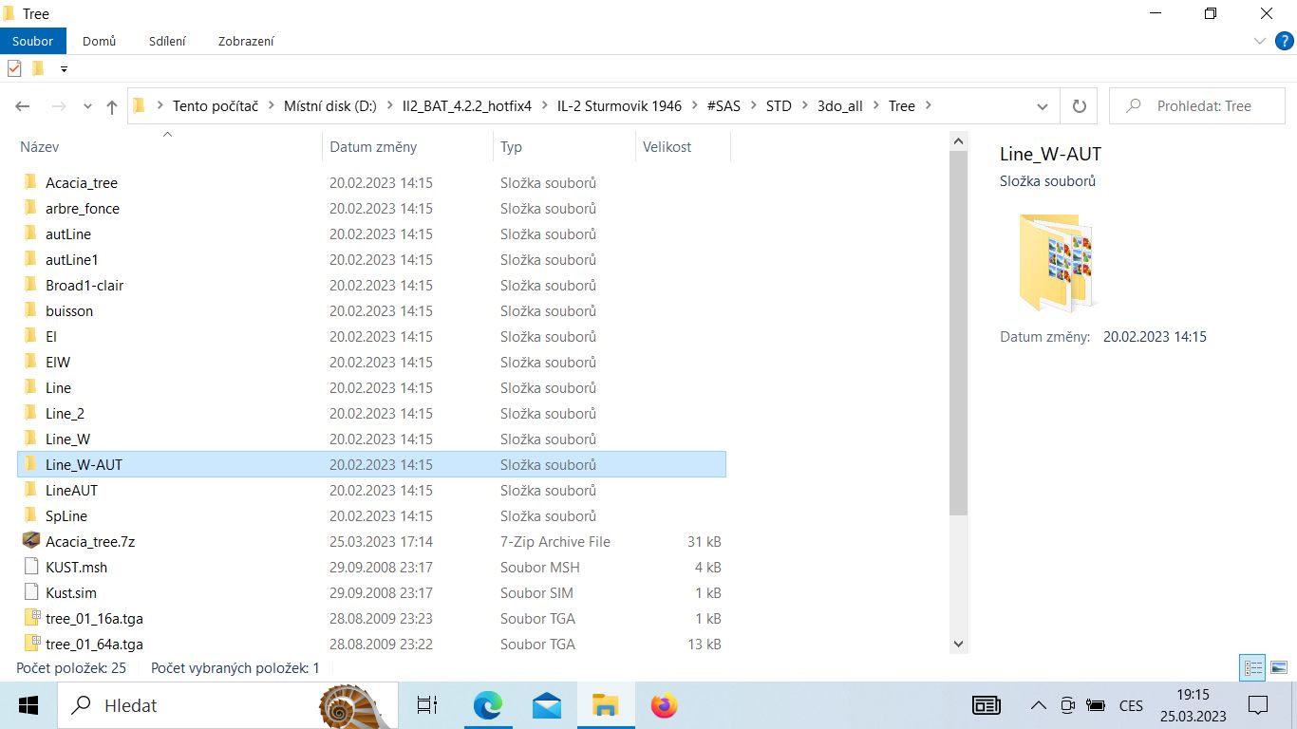The width and height of the screenshot is (1297, 729).
Task: Select the autLine folder icon
Action: point(30,234)
